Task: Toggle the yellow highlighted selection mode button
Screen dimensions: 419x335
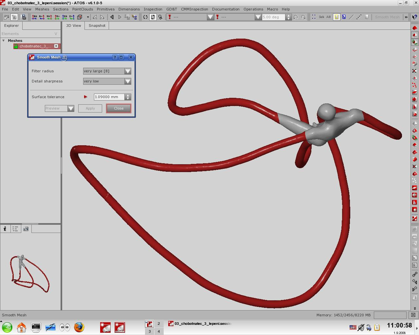Action: [x=337, y=17]
